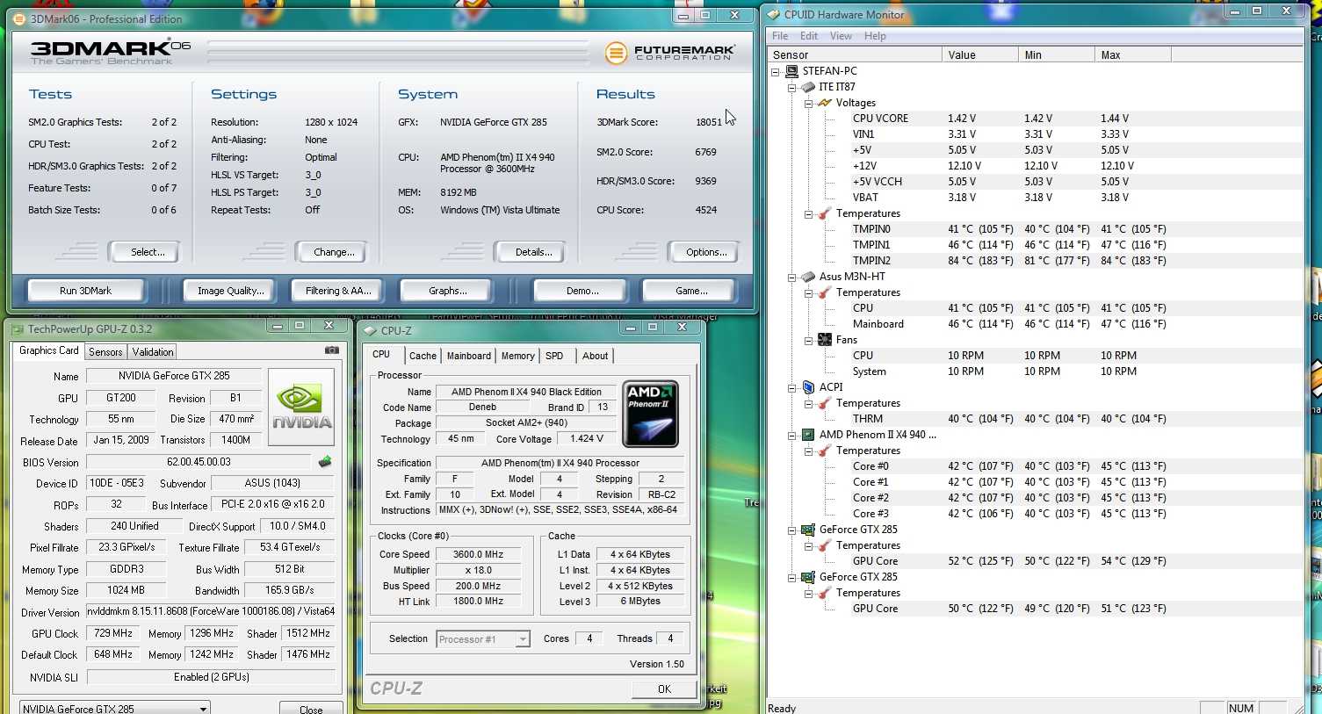Click the NVIDIA logo in GPU-Z

(301, 407)
